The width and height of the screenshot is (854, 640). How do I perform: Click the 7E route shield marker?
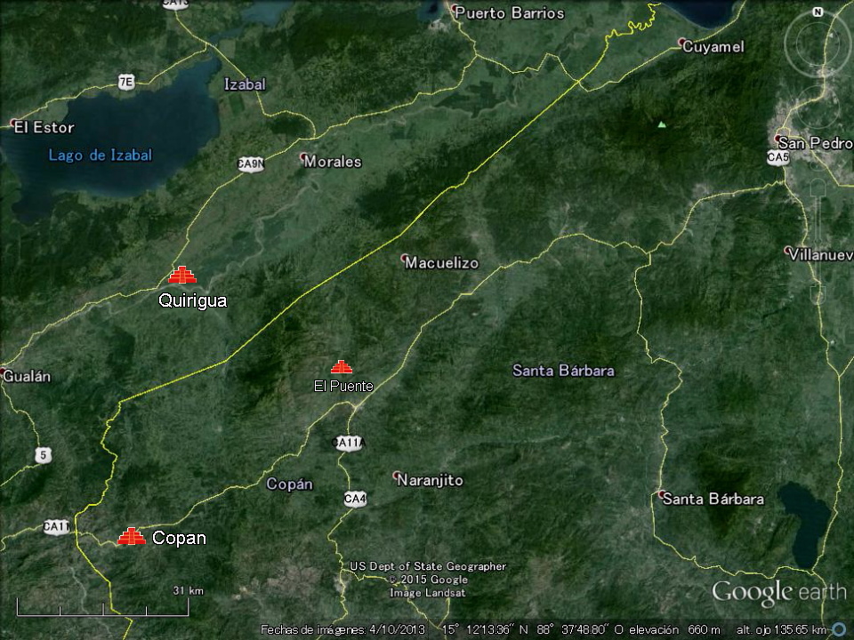pos(126,82)
